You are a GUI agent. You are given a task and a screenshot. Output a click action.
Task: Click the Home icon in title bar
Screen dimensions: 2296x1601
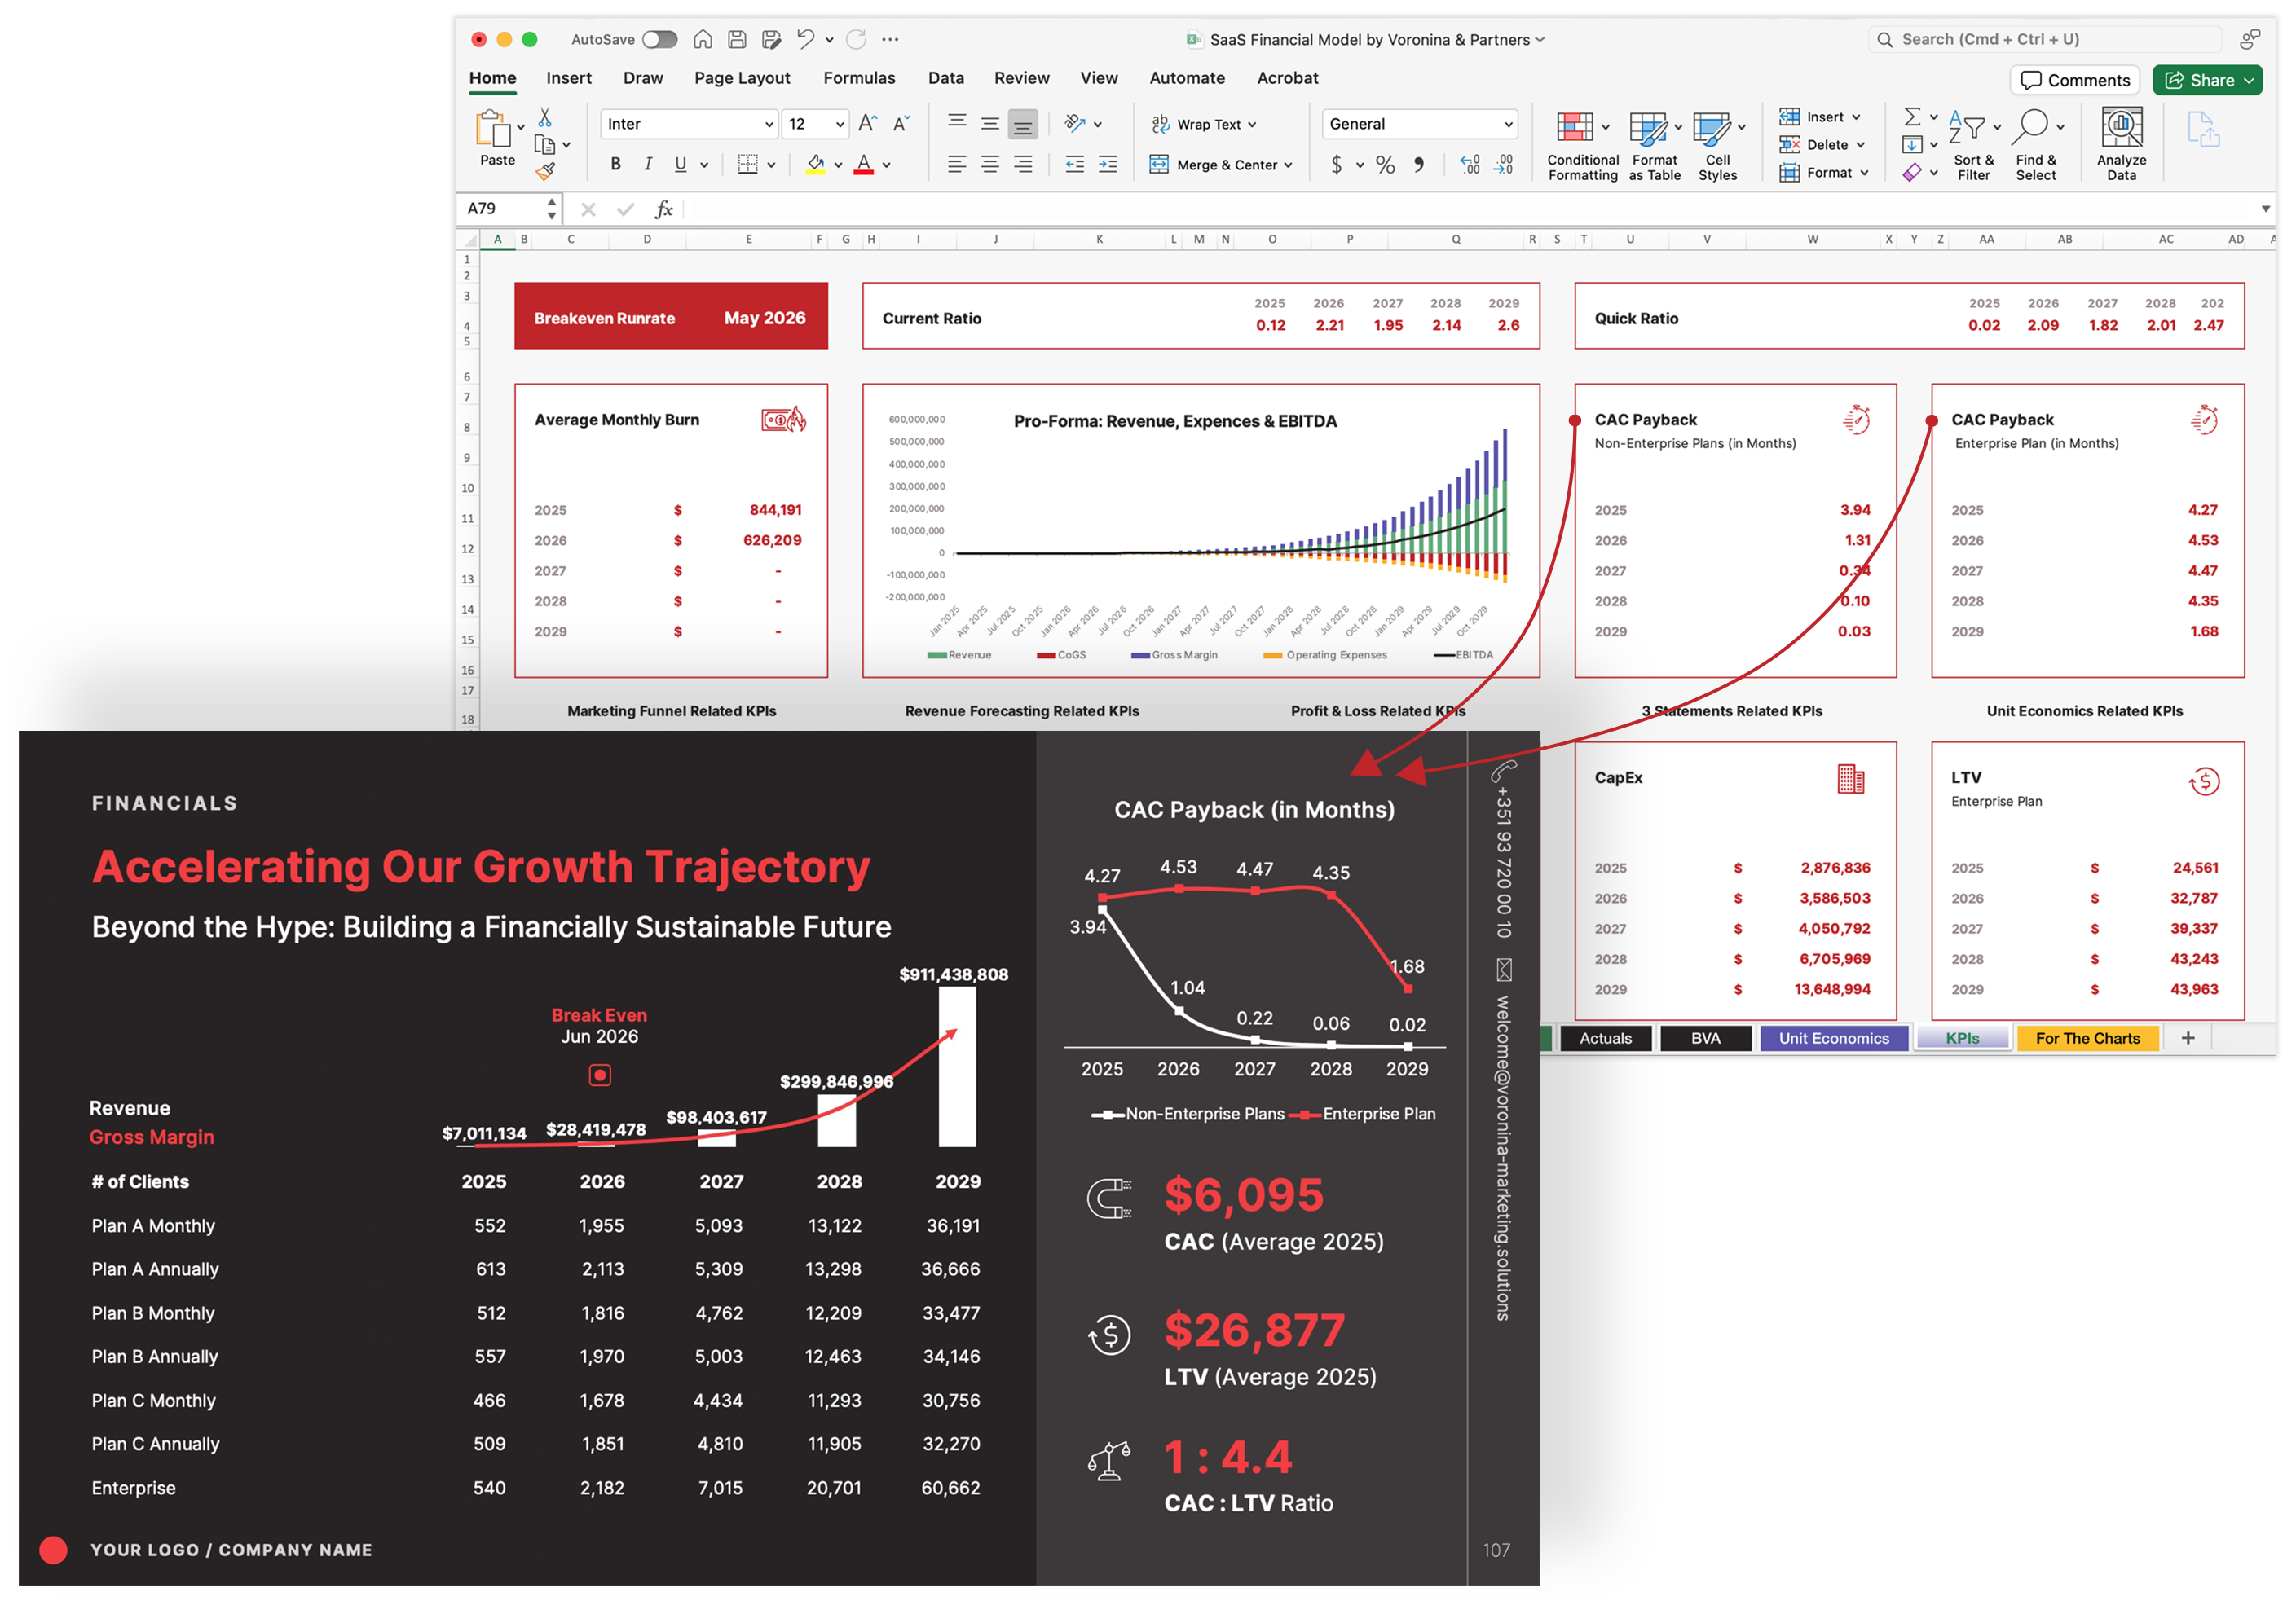click(x=703, y=39)
